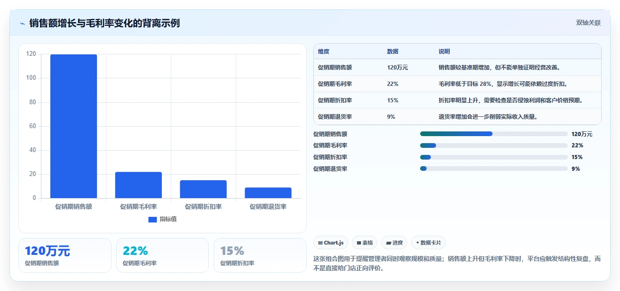Click the 15% discount rate data card
The height and width of the screenshot is (291, 620).
[x=260, y=255]
